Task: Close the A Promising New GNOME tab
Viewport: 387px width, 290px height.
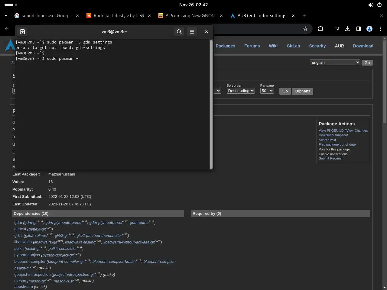Action: point(221,16)
